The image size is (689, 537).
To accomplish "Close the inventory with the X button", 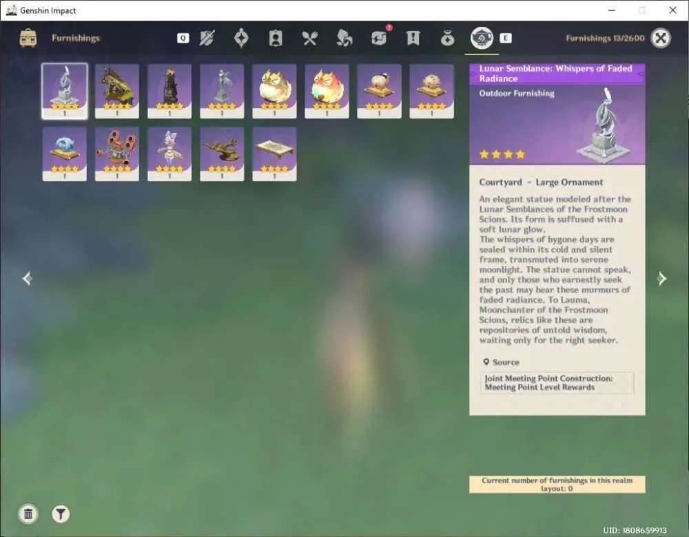I will click(x=661, y=38).
